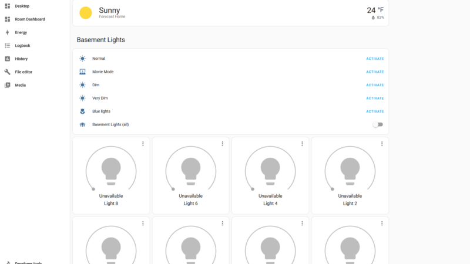
Task: Click the Light 4 brightness slider handle
Action: click(x=253, y=189)
